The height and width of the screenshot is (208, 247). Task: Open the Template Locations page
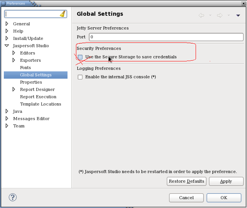click(41, 104)
